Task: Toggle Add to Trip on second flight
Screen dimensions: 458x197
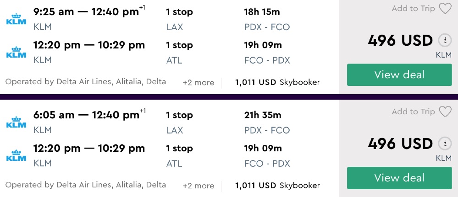Action: [x=413, y=112]
